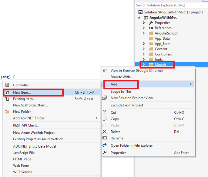Click the Controller file icon in submenu
This screenshot has width=208, height=177.
click(7, 85)
